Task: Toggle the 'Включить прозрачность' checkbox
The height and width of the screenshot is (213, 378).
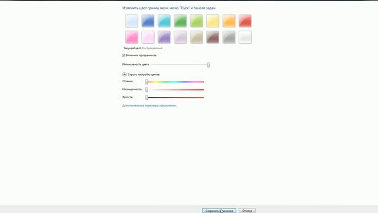Action: [x=123, y=55]
